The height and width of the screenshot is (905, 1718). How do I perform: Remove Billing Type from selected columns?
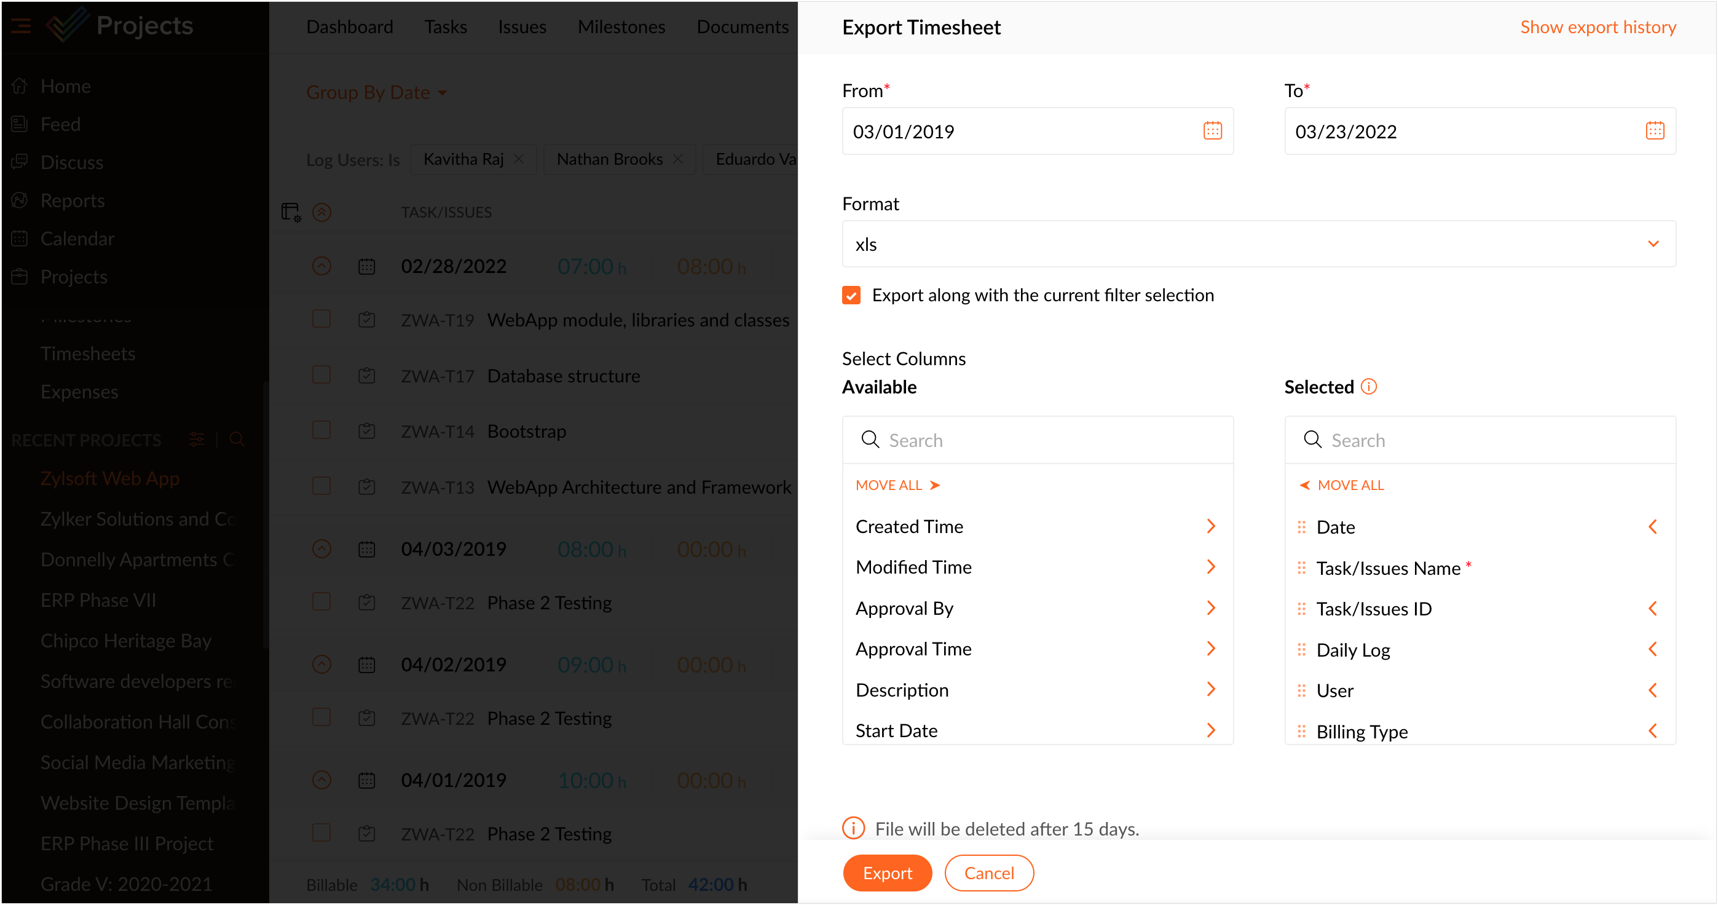click(1653, 731)
